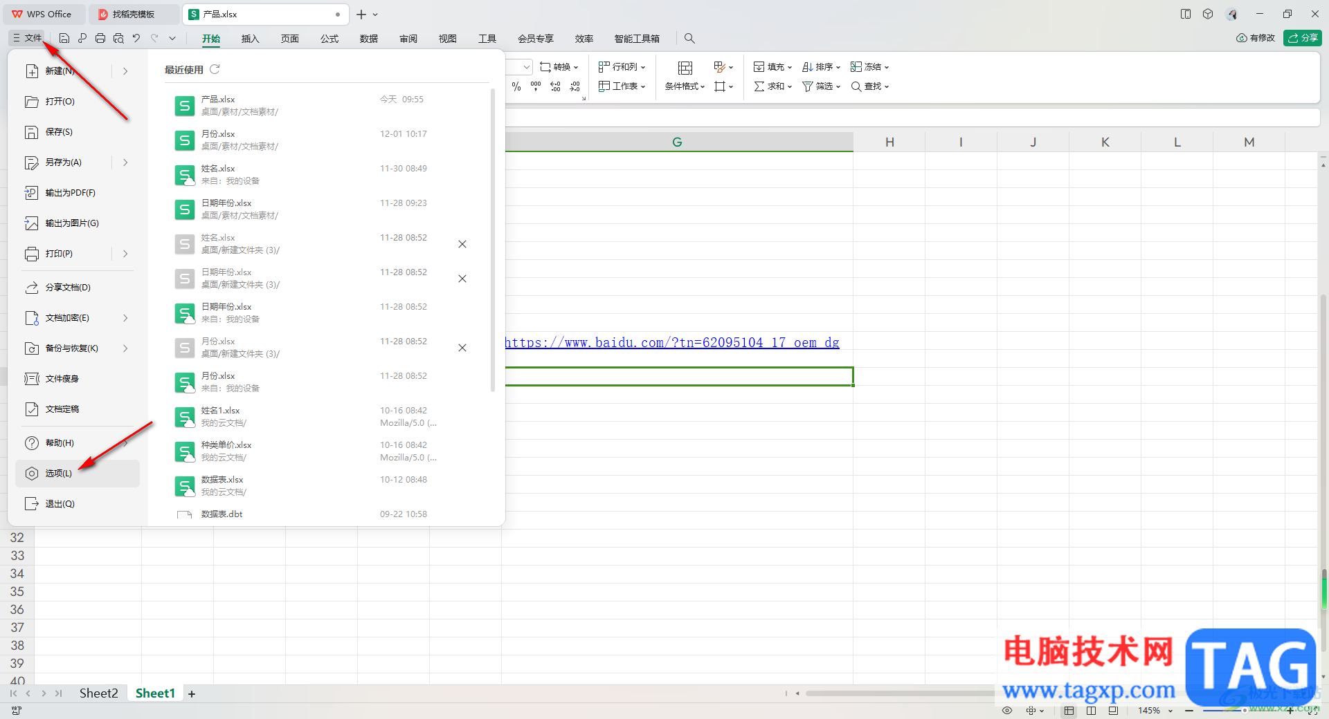The width and height of the screenshot is (1329, 719).
Task: Click the save icon in quick toolbar
Action: tap(64, 38)
